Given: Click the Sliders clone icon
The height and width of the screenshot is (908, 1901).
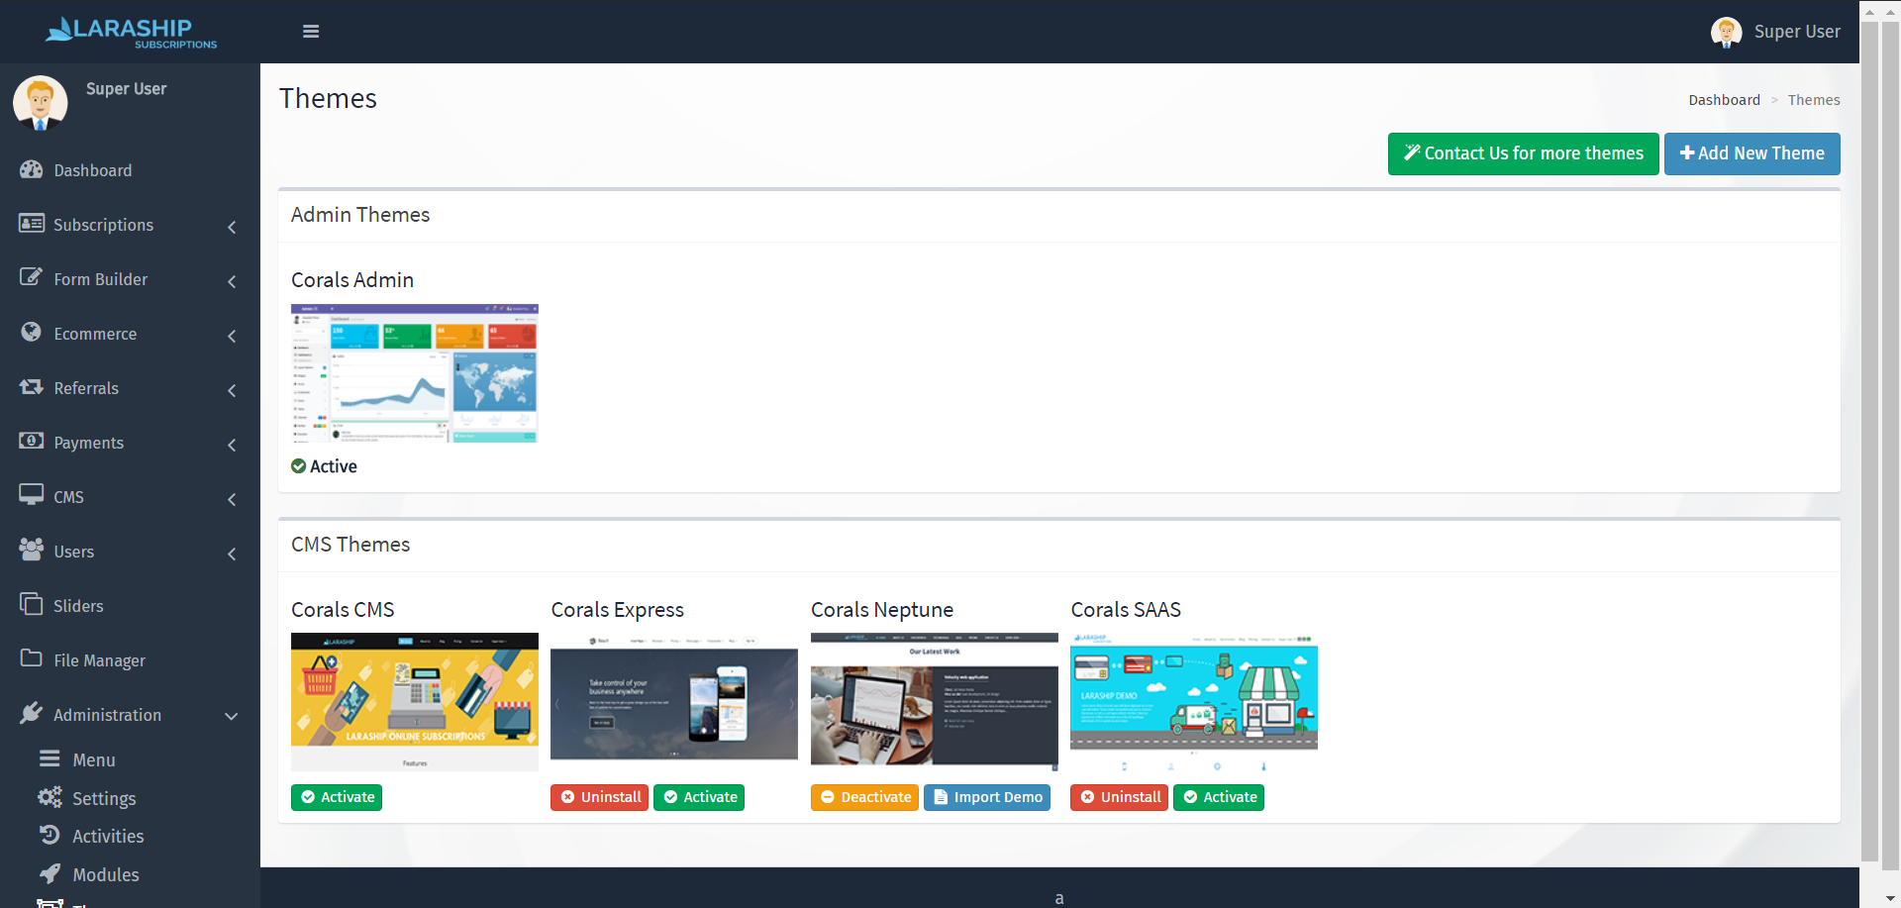Looking at the screenshot, I should [x=32, y=604].
